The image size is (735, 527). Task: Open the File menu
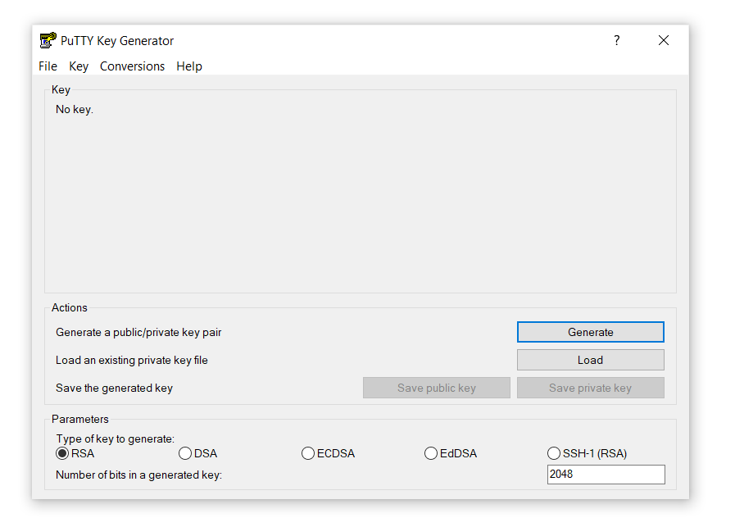48,66
